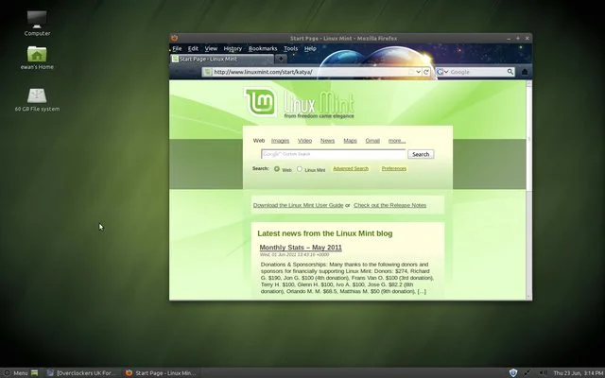Open the search engine selector dropdown

click(442, 72)
